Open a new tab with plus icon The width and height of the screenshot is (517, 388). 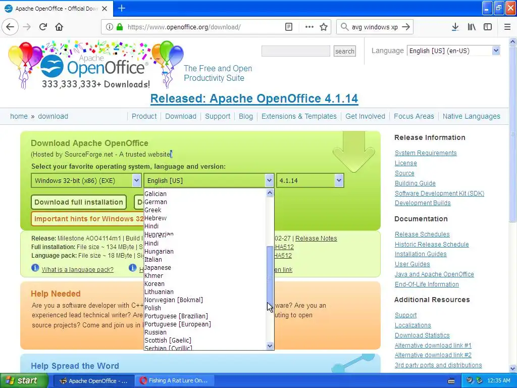click(121, 8)
